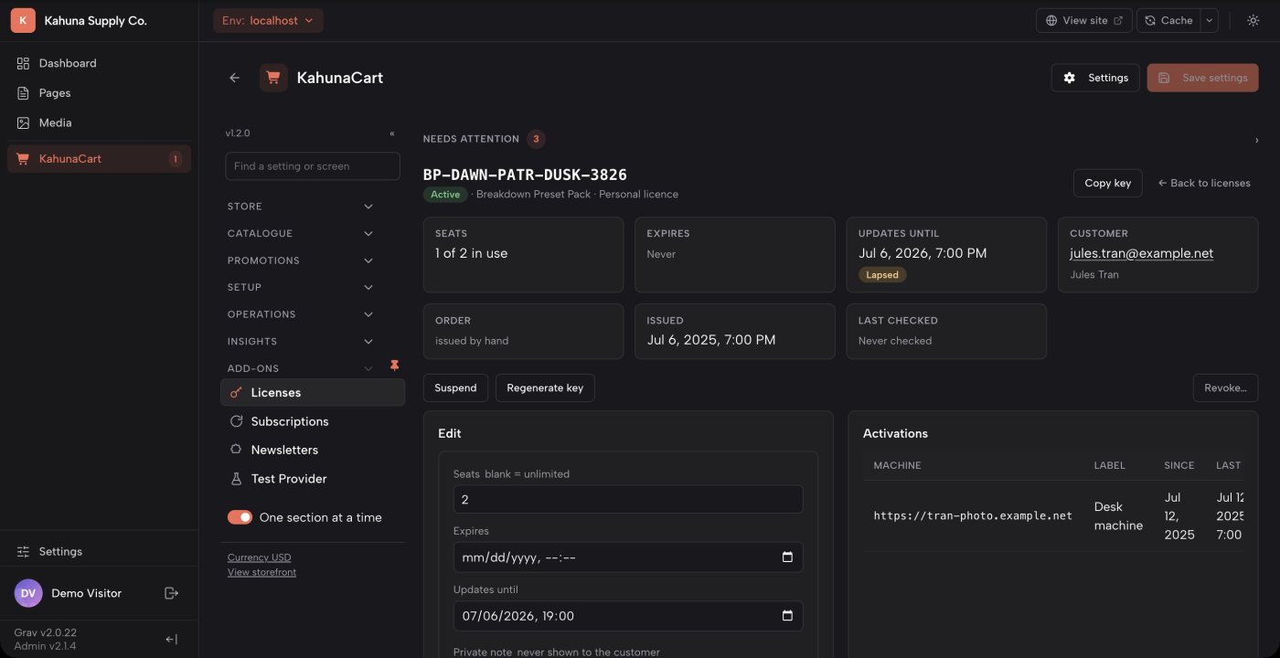Screen dimensions: 1280x658
Task: Expand the PROMOTIONS section
Action: pyautogui.click(x=300, y=260)
